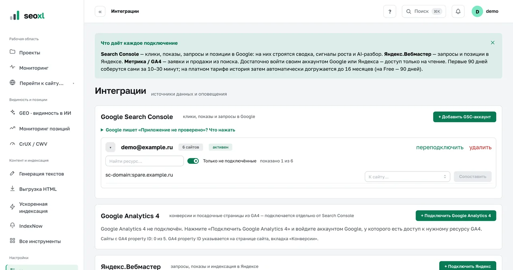Open Генерация текстов page
Screen dimensions: 513x270
42,174
